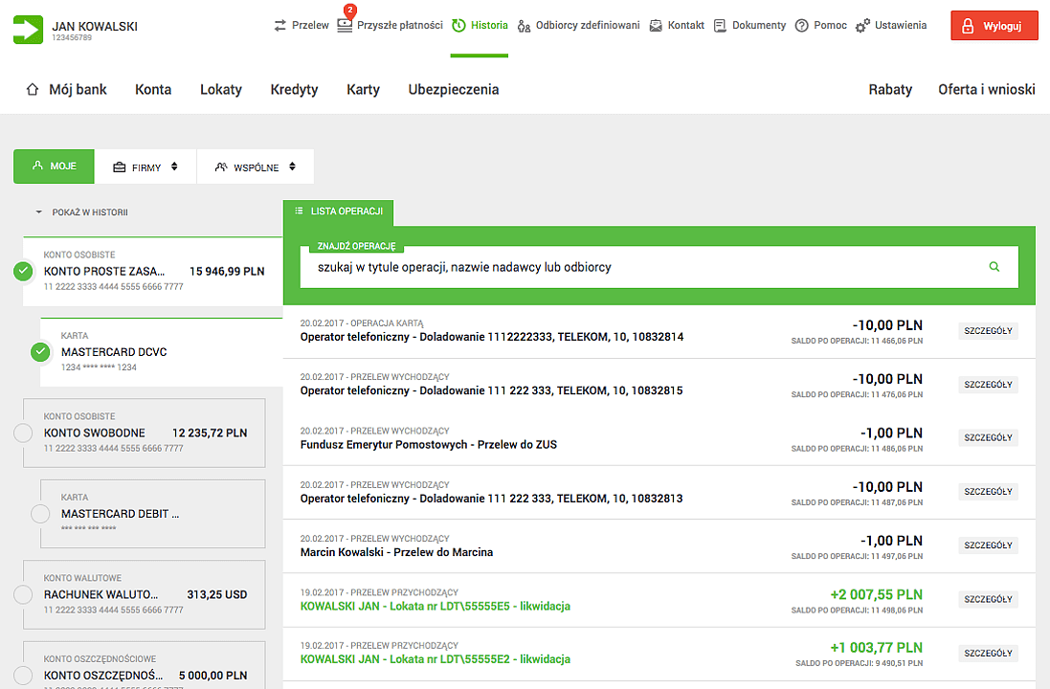Screen dimensions: 1050x689
Task: Open SZCZEGÓŁY for Przelew do Marcina
Action: [988, 545]
